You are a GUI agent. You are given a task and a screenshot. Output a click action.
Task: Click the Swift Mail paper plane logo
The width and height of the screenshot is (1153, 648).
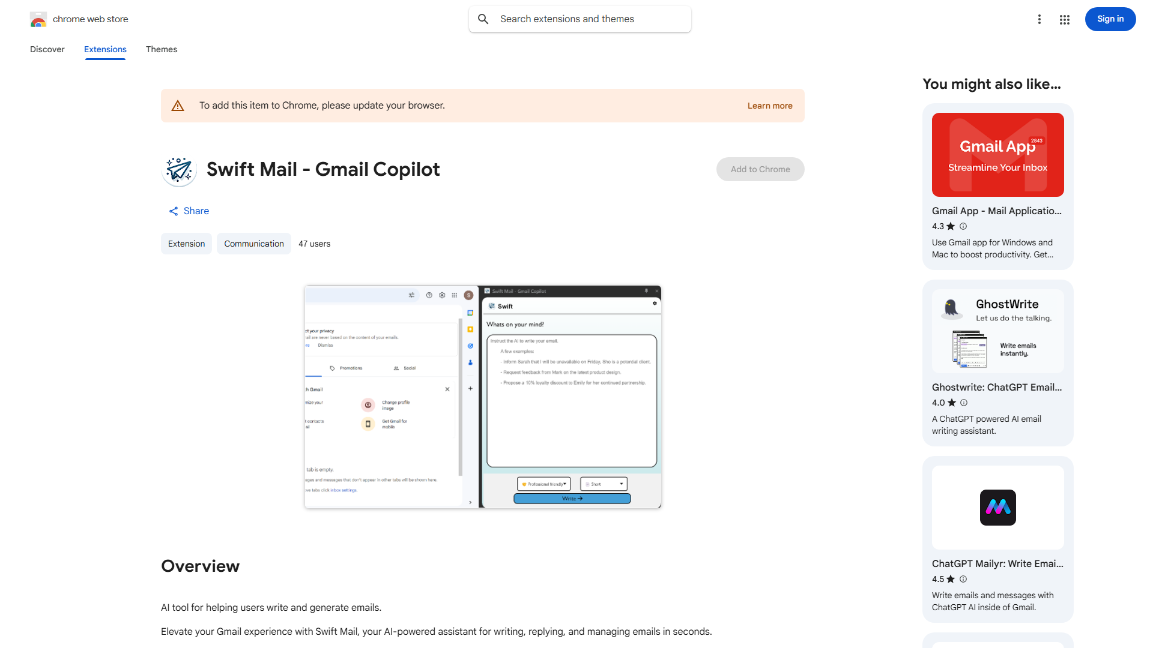pyautogui.click(x=179, y=169)
